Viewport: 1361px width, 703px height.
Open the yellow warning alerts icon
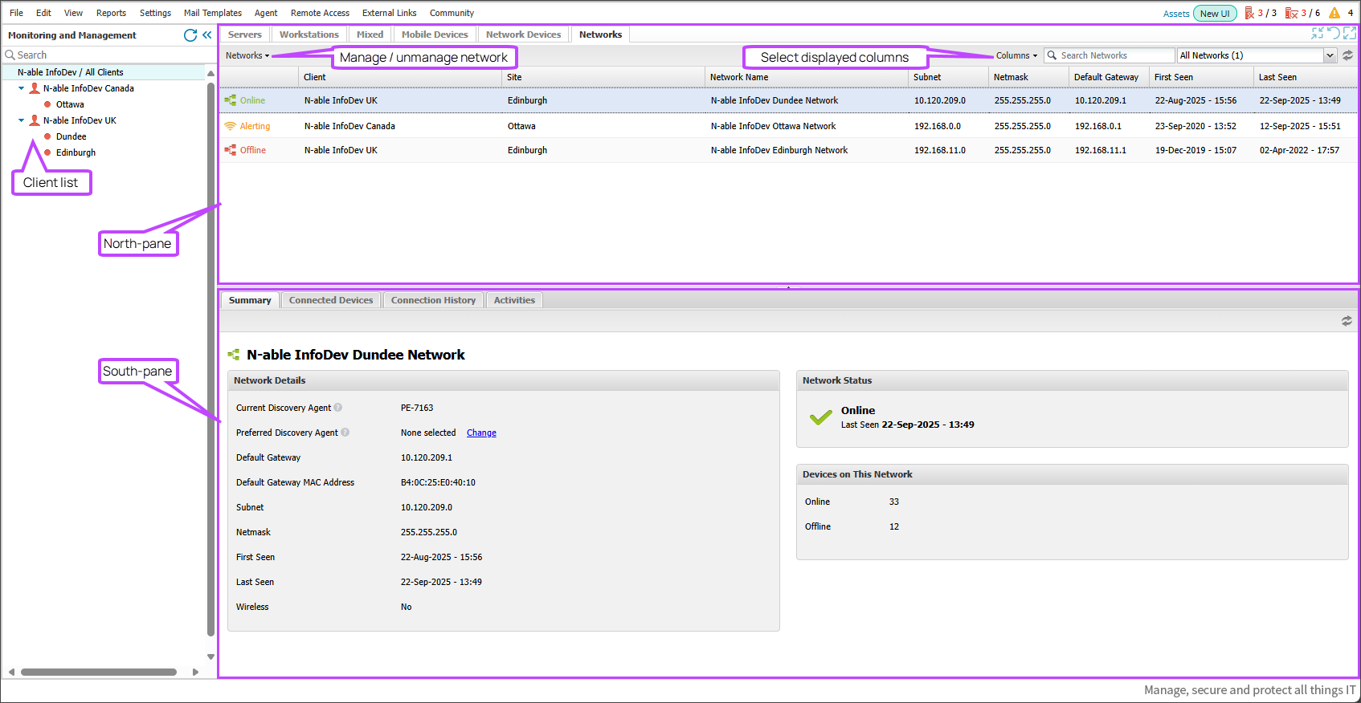tap(1334, 13)
